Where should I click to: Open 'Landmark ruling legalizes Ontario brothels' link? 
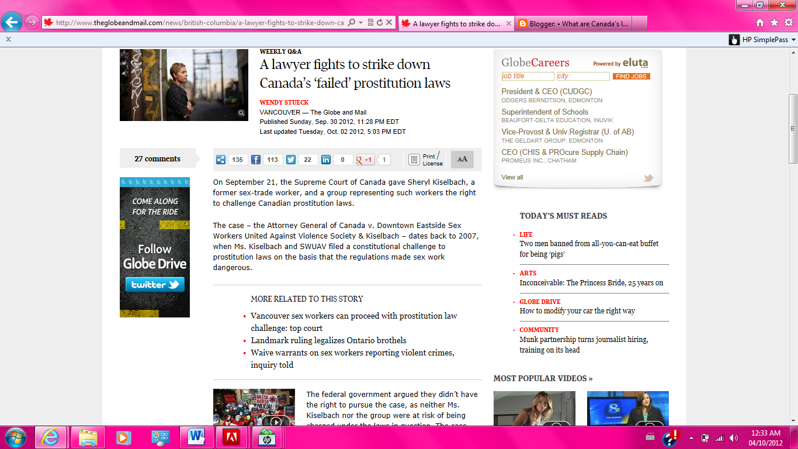(x=328, y=340)
